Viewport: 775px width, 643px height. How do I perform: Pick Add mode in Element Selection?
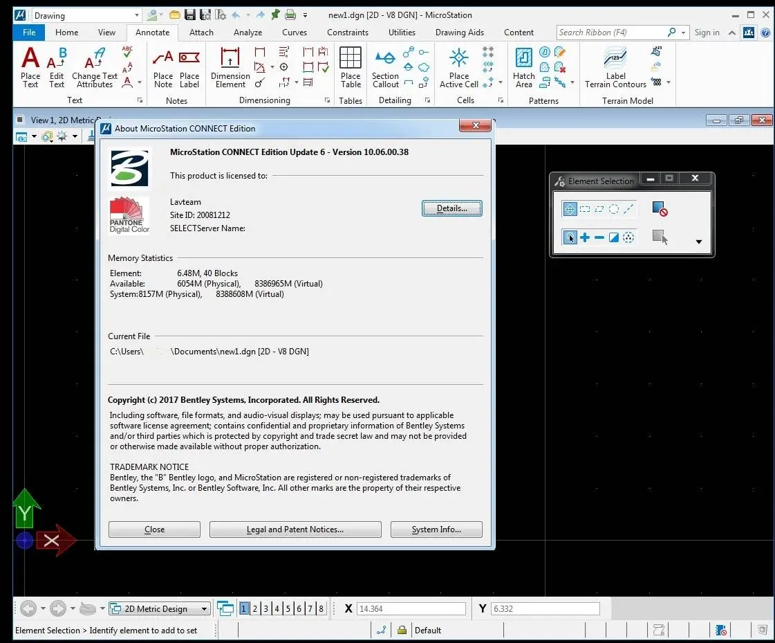pyautogui.click(x=585, y=237)
